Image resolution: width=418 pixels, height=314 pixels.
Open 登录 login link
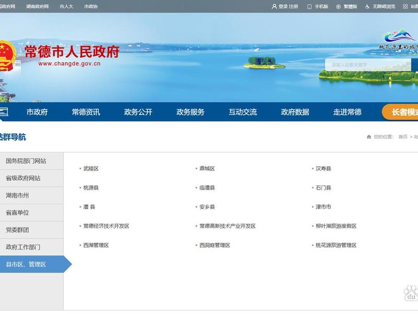(283, 6)
